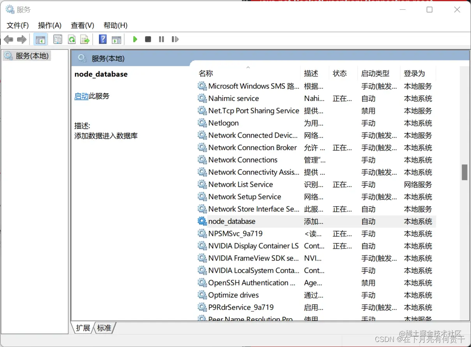471x347 pixels.
Task: Open the 帮助(H) menu
Action: (x=115, y=25)
